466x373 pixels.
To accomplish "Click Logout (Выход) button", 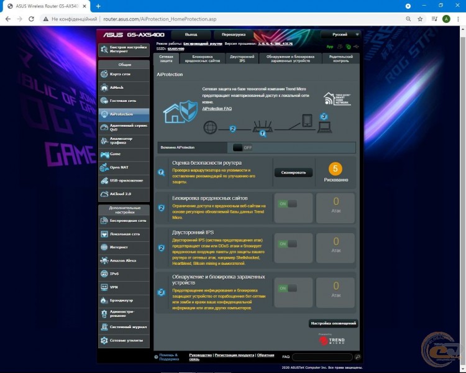I will 191,35.
